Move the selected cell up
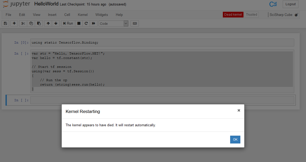Viewport: 306px width, 162px height. [48, 23]
